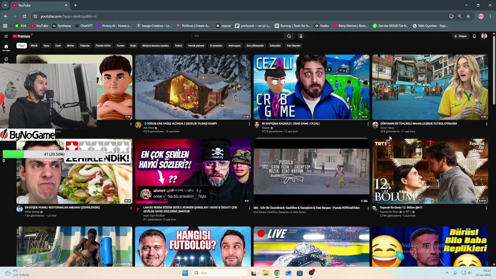This screenshot has height=279, width=496.
Task: Click the Acık Ailesi channel avatar
Action: coord(138,125)
